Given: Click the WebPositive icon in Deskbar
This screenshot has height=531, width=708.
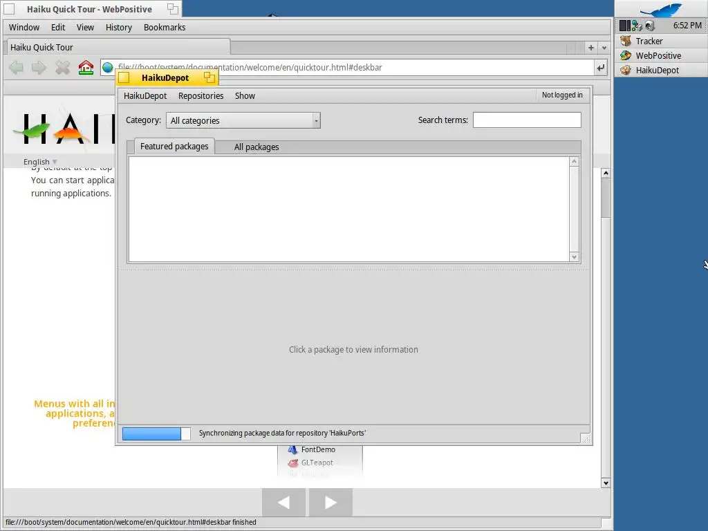Looking at the screenshot, I should pos(626,55).
